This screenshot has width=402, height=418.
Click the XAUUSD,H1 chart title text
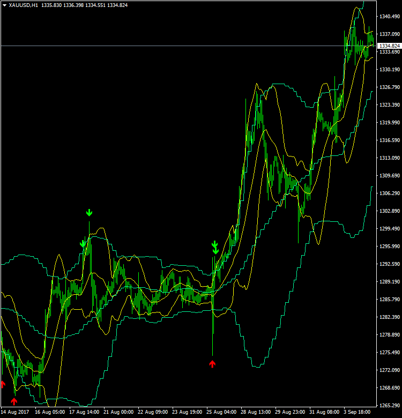(24, 5)
